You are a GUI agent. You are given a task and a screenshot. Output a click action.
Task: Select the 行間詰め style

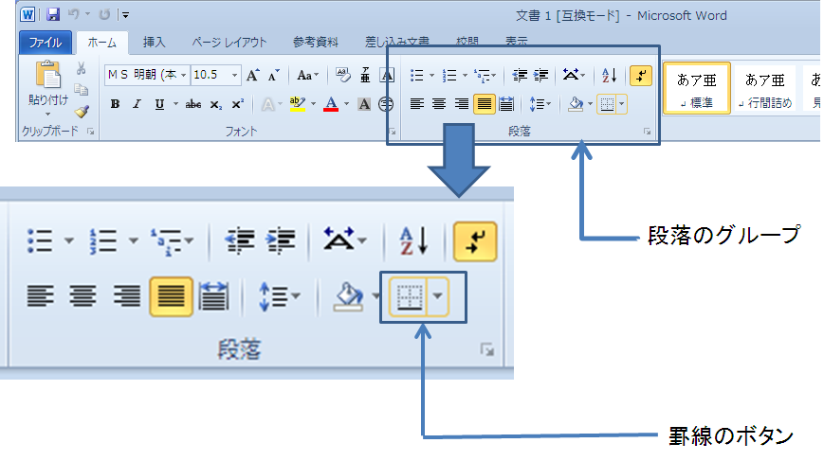[765, 88]
